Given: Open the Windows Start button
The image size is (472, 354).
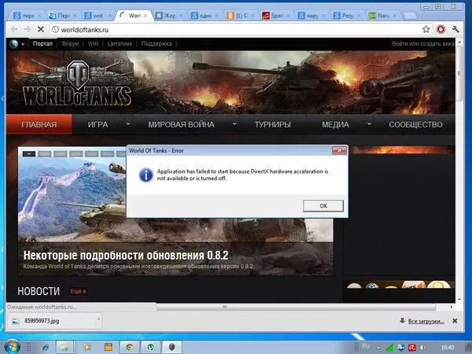Looking at the screenshot, I should pyautogui.click(x=12, y=347).
